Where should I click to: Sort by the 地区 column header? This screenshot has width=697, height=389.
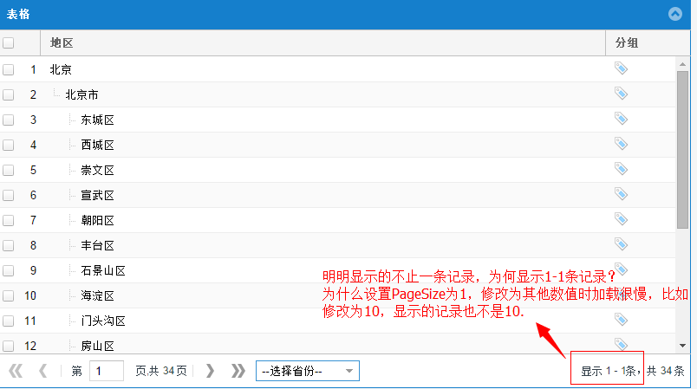click(62, 42)
